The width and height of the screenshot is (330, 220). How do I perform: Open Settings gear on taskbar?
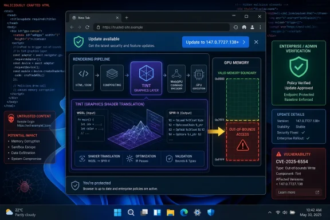click(x=197, y=213)
